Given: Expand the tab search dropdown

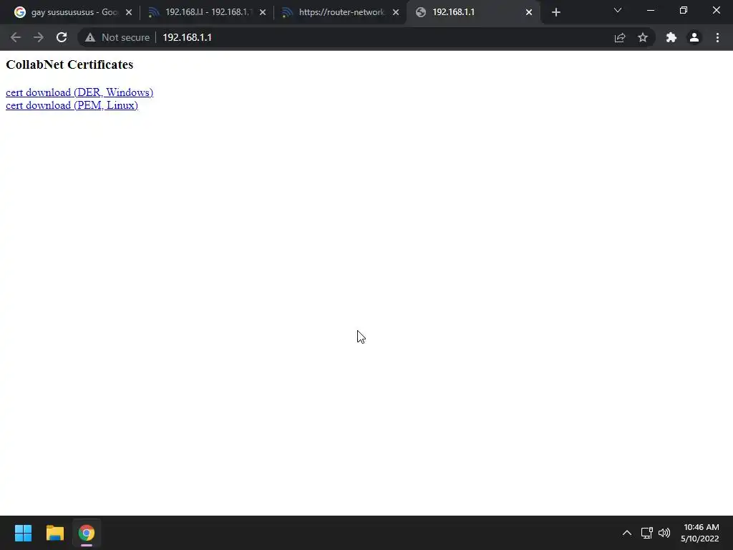Looking at the screenshot, I should (618, 10).
